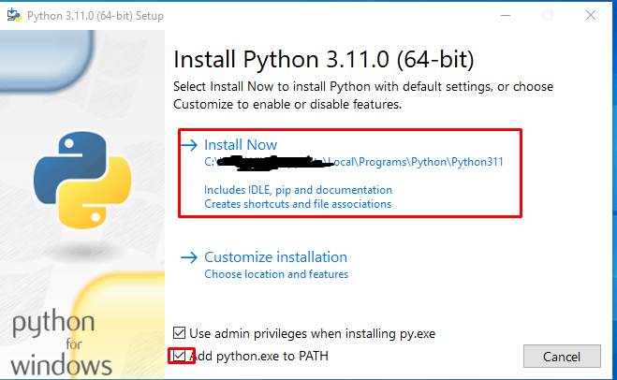Viewport: 617px width, 380px height.
Task: Click the arrow beside Install Now
Action: pyautogui.click(x=189, y=145)
